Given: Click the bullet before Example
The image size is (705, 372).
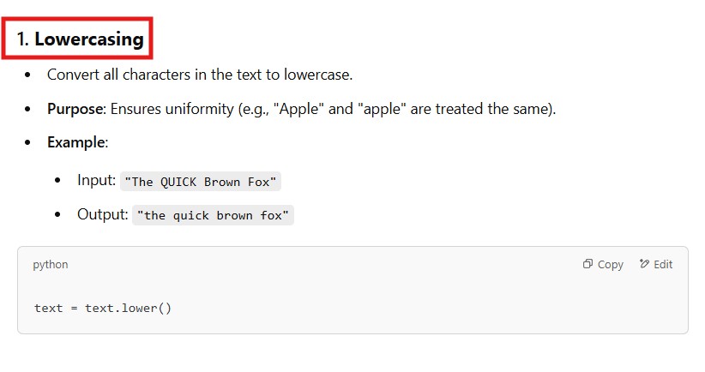Looking at the screenshot, I should click(28, 142).
